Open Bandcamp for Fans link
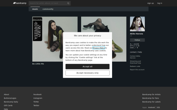177x110 pixels. click(x=150, y=98)
